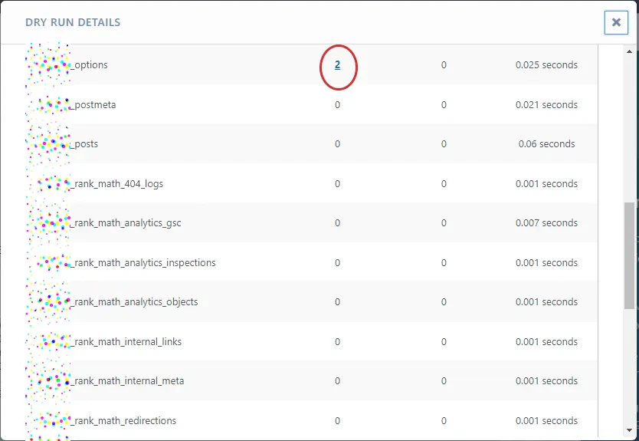Image resolution: width=639 pixels, height=441 pixels.
Task: Click the blurred prefix of the _options row
Action: coord(48,64)
